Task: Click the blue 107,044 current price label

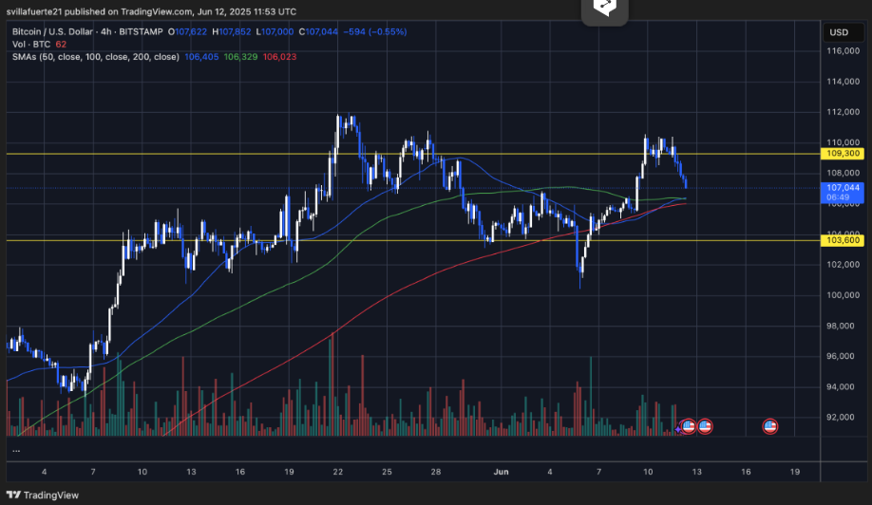Action: 844,188
